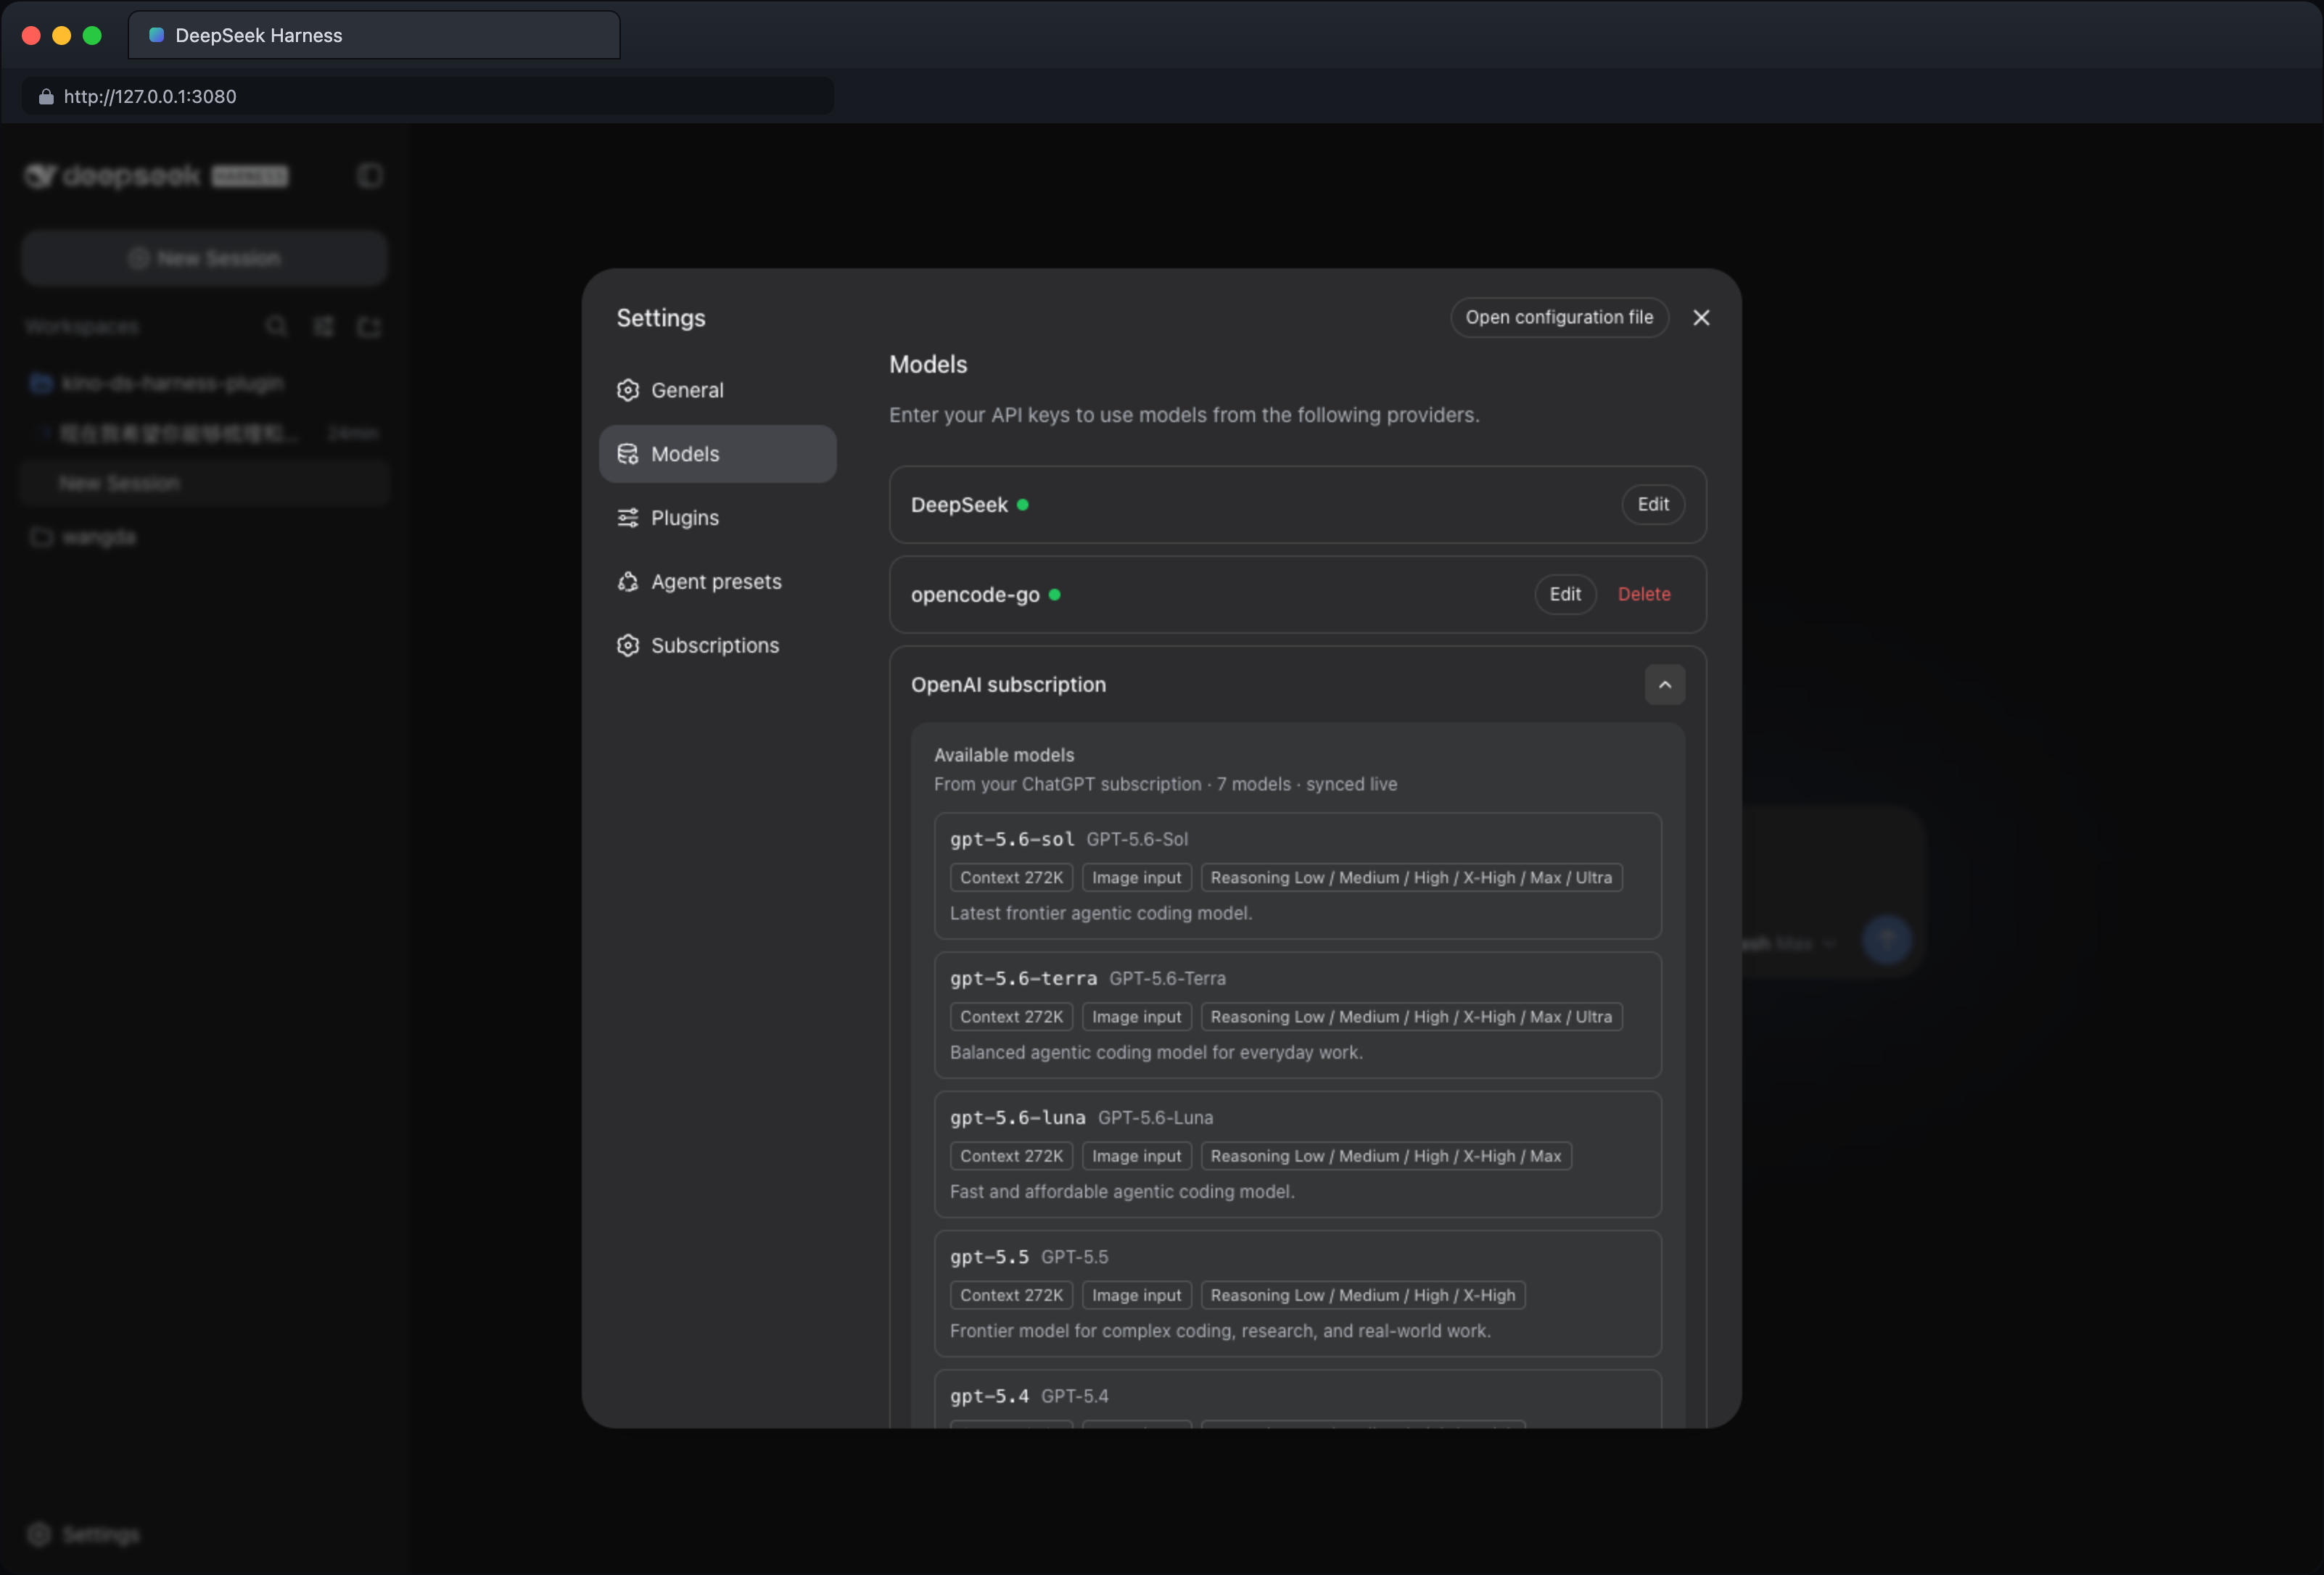Open Settings at bottom of sidebar
Image resolution: width=2324 pixels, height=1575 pixels.
[84, 1534]
